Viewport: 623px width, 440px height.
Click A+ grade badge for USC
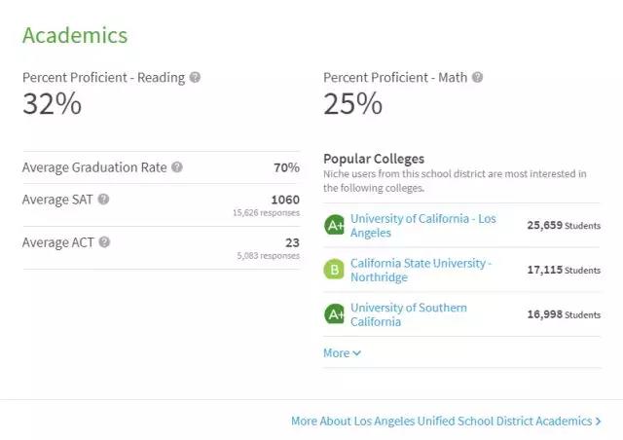pos(334,313)
